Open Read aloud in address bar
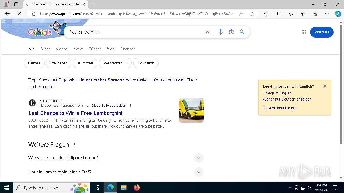Image resolution: width=344 pixels, height=193 pixels. pyautogui.click(x=241, y=14)
